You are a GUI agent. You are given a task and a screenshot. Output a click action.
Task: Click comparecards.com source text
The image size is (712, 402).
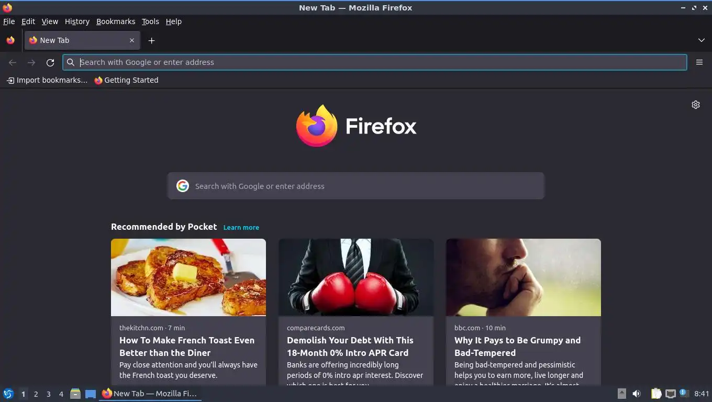[316, 328]
